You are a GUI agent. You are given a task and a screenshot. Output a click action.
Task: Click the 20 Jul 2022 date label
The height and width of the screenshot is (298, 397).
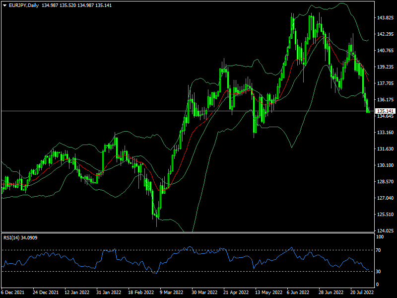click(362, 293)
